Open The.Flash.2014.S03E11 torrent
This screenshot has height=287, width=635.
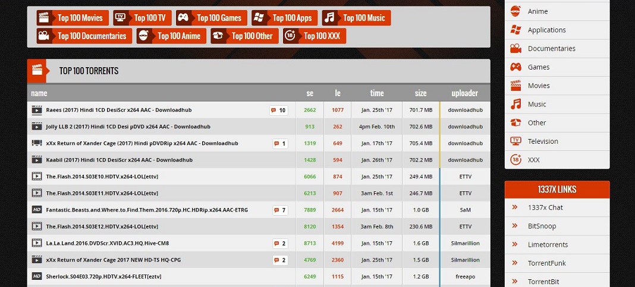pyautogui.click(x=102, y=194)
